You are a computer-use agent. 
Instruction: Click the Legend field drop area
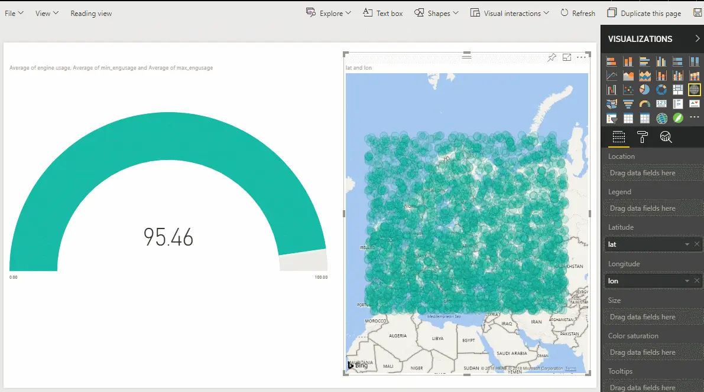[654, 208]
